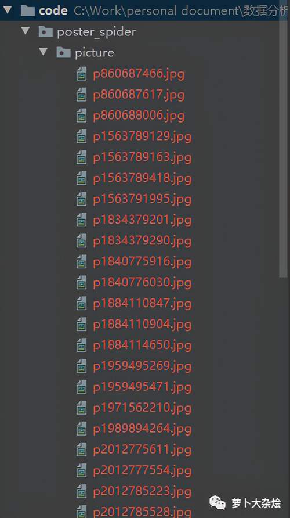This screenshot has width=290, height=518.
Task: Select file p1884114650.jpg
Action: [142, 346]
